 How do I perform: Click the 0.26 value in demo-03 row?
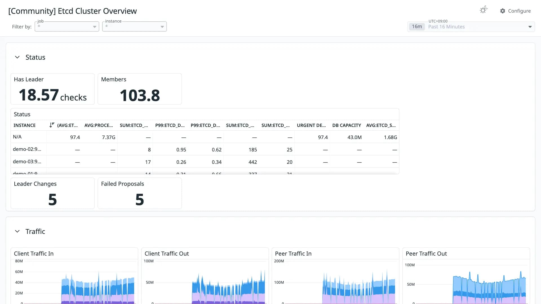click(181, 162)
